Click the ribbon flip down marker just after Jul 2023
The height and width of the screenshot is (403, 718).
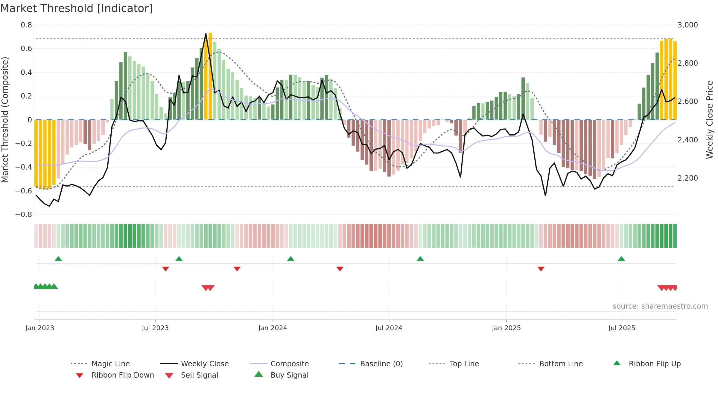pos(165,269)
